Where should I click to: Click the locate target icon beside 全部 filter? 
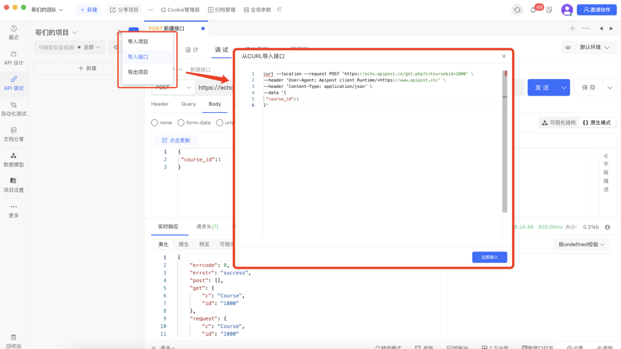(x=115, y=47)
